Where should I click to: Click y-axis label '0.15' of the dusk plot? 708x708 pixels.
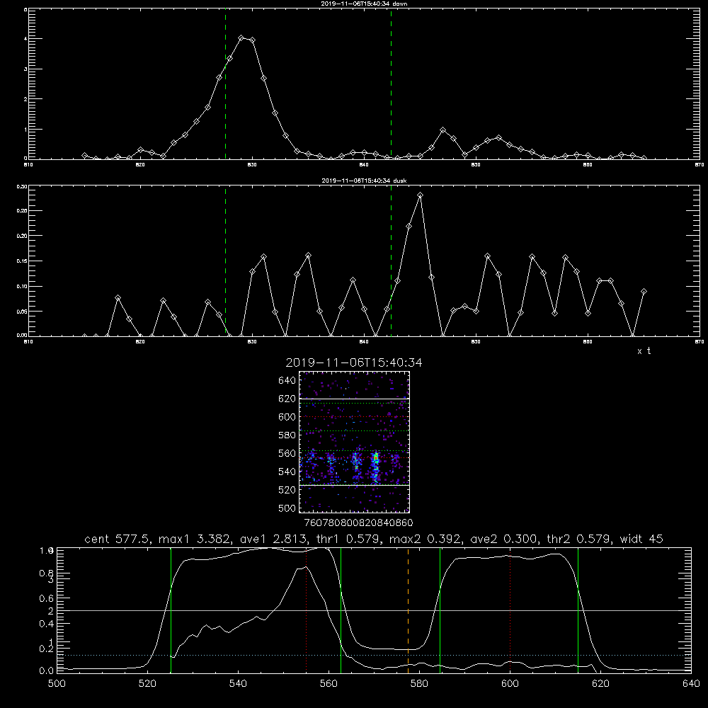[22, 261]
